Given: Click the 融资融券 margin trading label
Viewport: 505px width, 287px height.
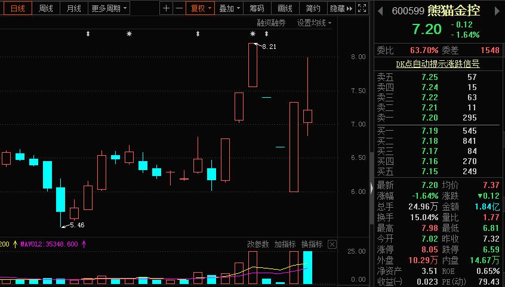Looking at the screenshot, I should coord(271,23).
